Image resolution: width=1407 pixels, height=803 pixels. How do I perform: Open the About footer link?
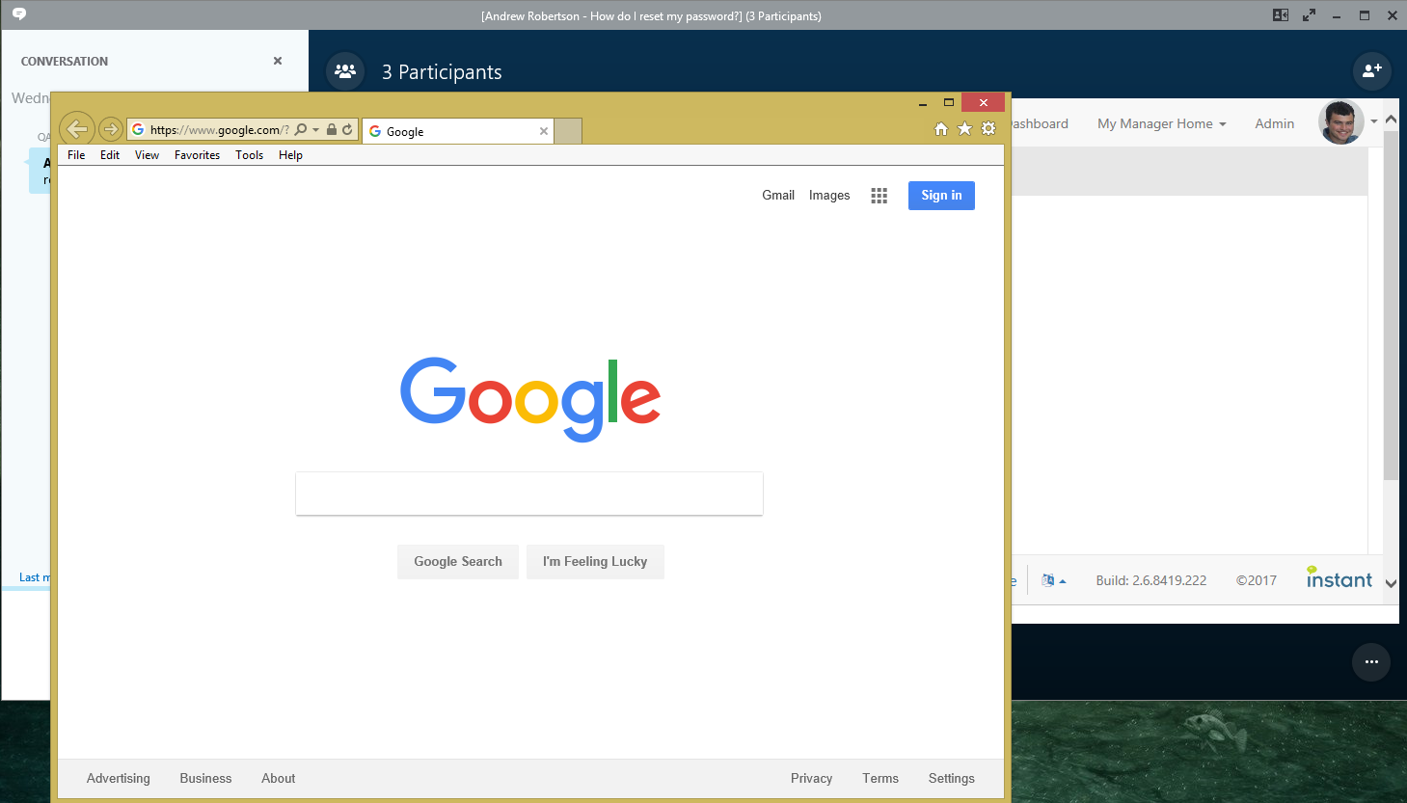tap(279, 779)
